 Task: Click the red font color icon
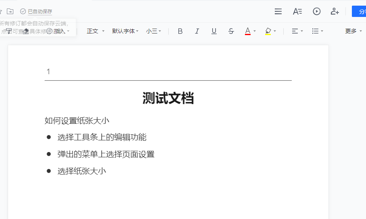pos(248,31)
